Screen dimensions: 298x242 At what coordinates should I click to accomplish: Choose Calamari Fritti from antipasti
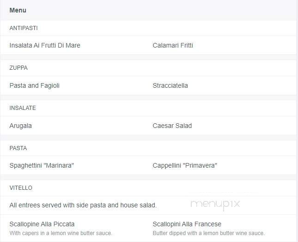173,45
